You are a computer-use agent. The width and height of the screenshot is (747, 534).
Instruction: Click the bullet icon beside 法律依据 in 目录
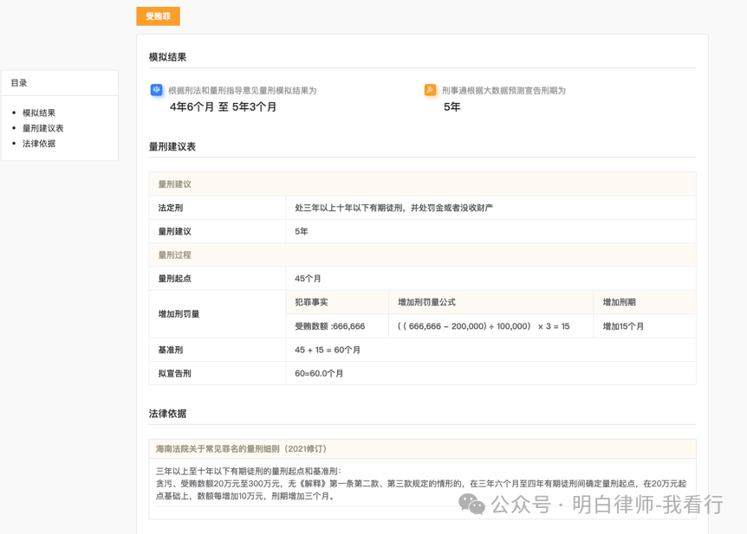tap(16, 143)
